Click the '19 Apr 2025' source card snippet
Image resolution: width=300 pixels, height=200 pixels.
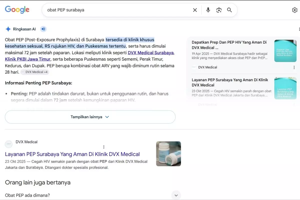tap(229, 56)
